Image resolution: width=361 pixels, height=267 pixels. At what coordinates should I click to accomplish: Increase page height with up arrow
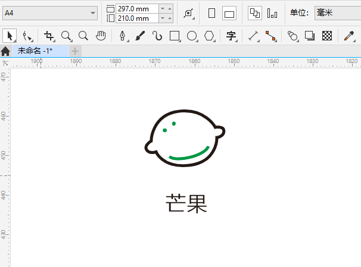coord(170,18)
